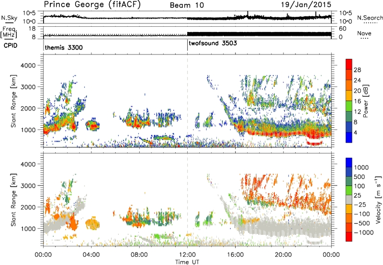Select the '12:00' time axis tick label

(187, 255)
